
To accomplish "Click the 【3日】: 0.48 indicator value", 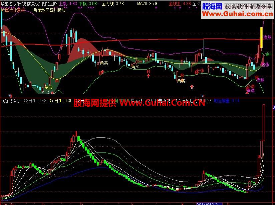I will click(35, 101).
